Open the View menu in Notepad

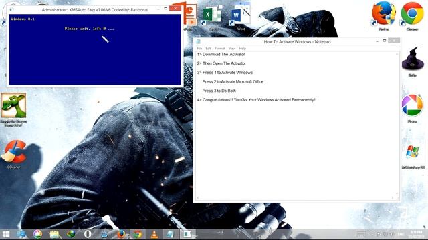232,49
